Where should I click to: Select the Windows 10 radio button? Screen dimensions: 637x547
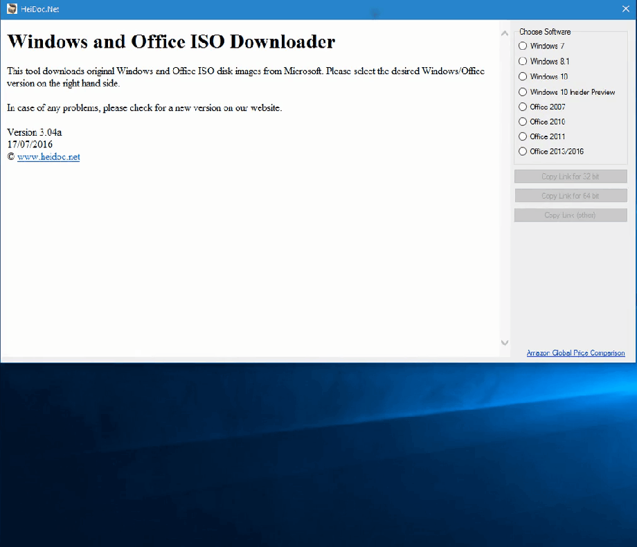click(x=523, y=77)
